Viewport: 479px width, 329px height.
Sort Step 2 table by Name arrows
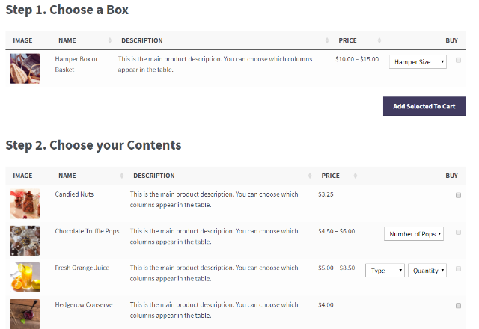click(x=121, y=176)
